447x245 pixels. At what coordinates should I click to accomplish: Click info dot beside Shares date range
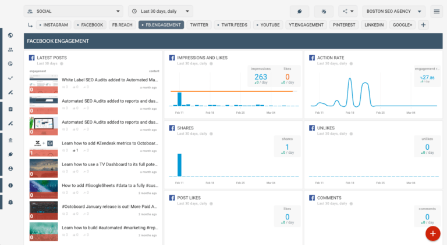tap(211, 134)
